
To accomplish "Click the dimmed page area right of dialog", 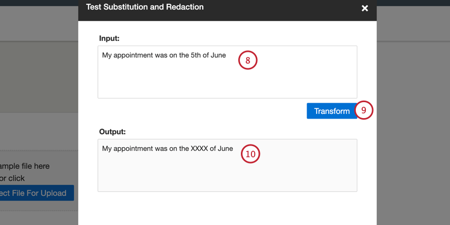I will coord(413,132).
